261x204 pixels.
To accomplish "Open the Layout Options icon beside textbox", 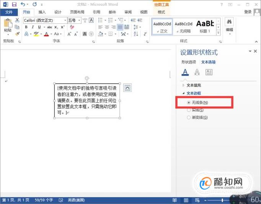I will click(x=127, y=88).
